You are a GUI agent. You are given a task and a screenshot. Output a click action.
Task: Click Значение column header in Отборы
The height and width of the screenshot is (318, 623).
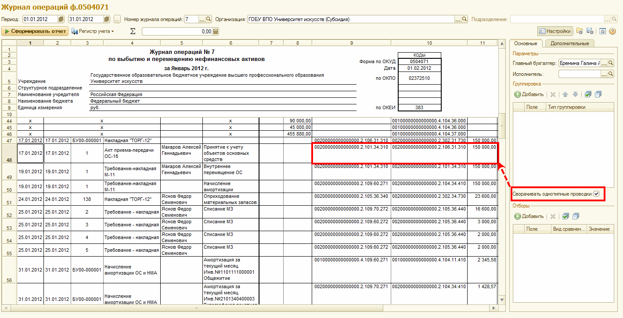600,229
